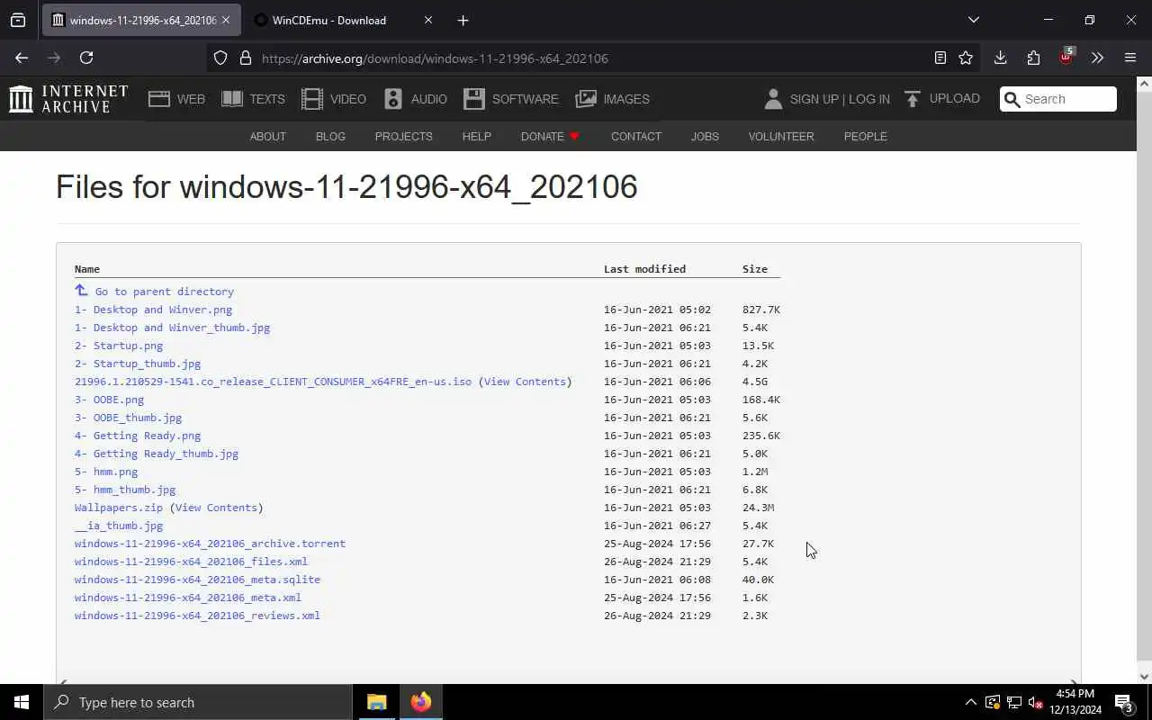Open the ABOUT menu item
Viewport: 1152px width, 720px height.
pos(267,136)
